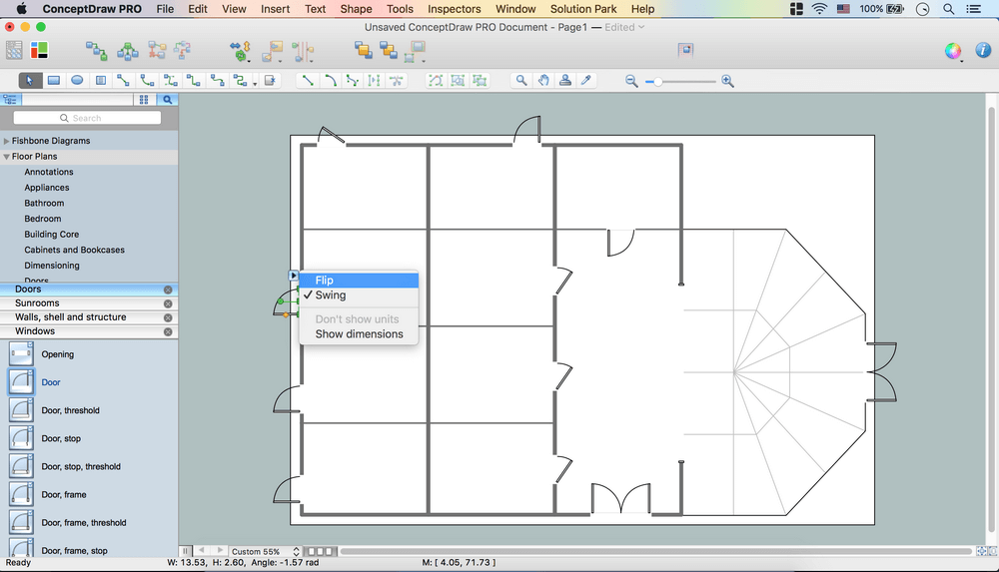Close the Sunrooms library
The width and height of the screenshot is (999, 572).
(168, 303)
